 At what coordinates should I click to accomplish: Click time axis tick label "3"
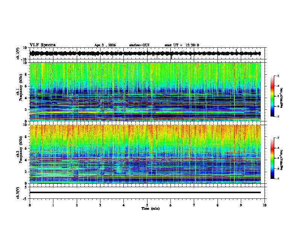click(x=100, y=205)
